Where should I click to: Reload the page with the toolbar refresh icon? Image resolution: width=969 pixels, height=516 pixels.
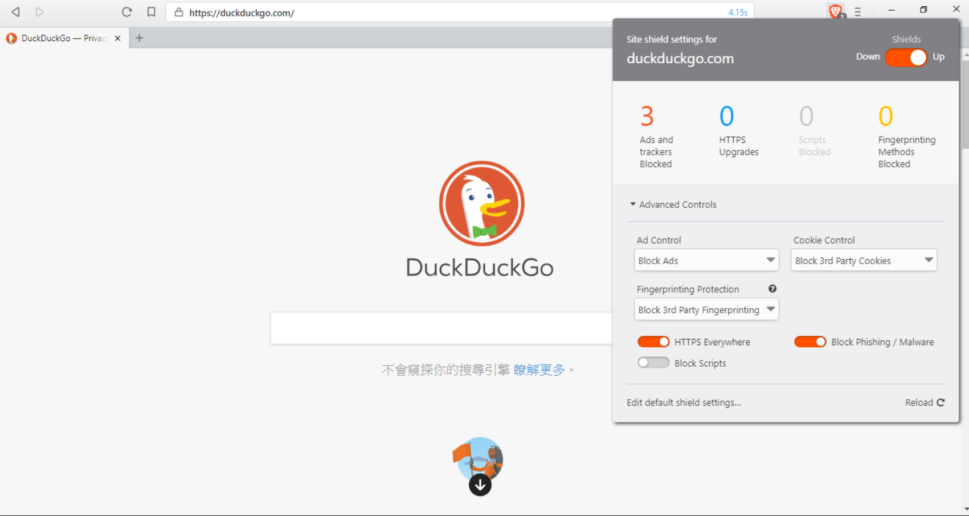pos(126,12)
